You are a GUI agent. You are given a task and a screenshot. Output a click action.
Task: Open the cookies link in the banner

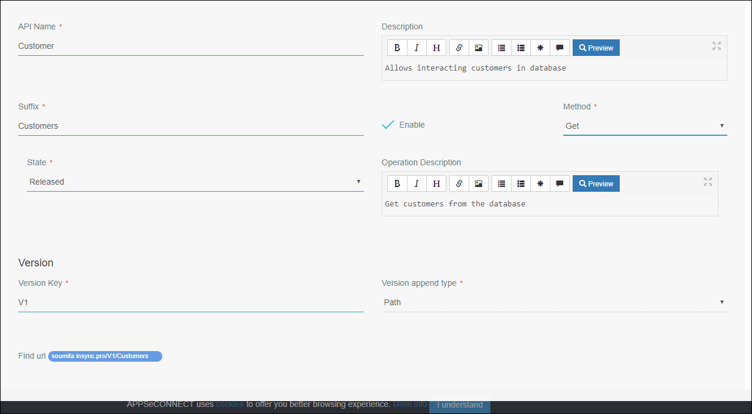(229, 404)
